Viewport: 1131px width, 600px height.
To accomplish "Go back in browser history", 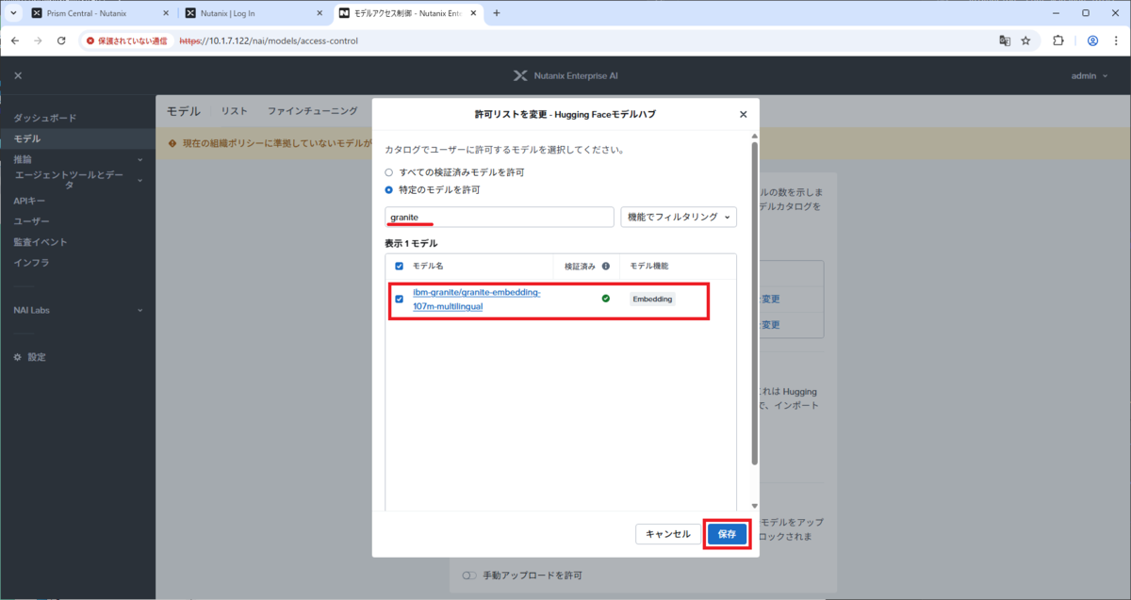I will tap(15, 41).
